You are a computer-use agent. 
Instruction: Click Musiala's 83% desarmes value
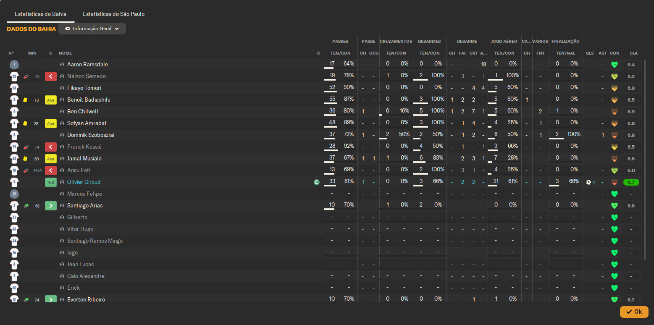pyautogui.click(x=438, y=157)
